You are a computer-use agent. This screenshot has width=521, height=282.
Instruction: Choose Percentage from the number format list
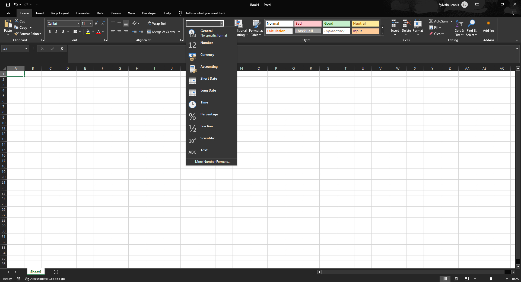(x=211, y=116)
